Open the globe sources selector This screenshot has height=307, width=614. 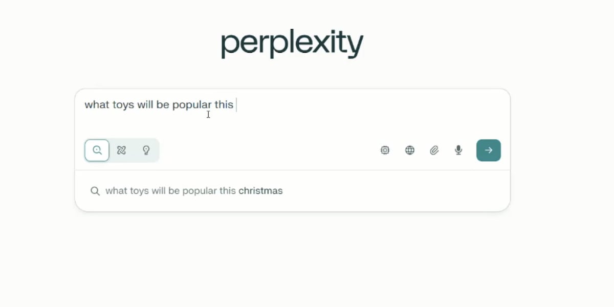pos(410,150)
